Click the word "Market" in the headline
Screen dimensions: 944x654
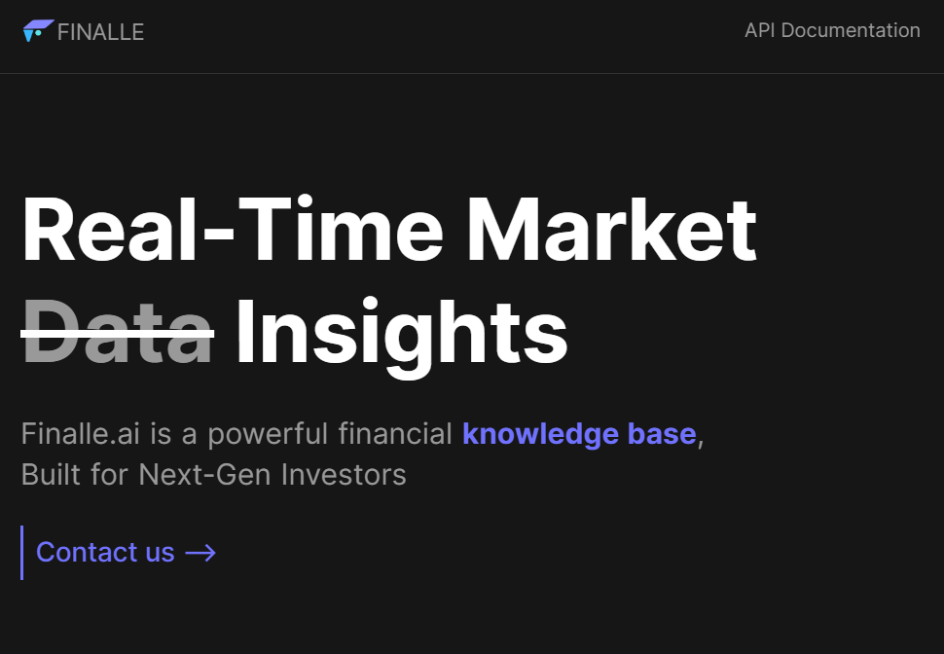pyautogui.click(x=611, y=230)
